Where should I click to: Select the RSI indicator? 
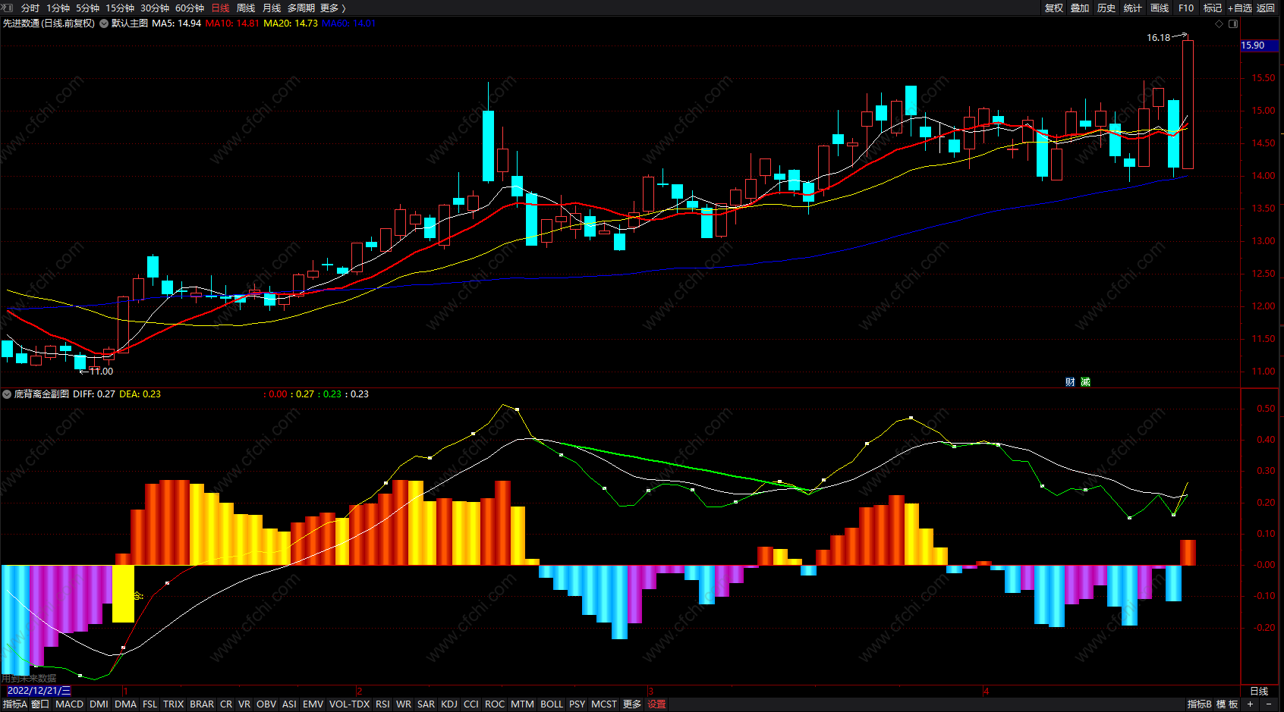(383, 704)
